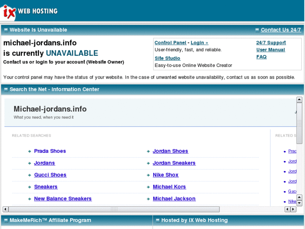Click the Website Is Unavailable header icon
This screenshot has height=229, width=305.
tap(6, 30)
